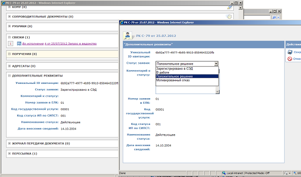Open the link 'Во исполнение'
301x177 pixels.
tap(33, 44)
